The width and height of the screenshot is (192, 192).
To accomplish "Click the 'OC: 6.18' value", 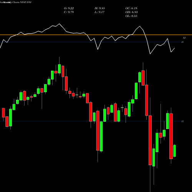I will (131, 8).
